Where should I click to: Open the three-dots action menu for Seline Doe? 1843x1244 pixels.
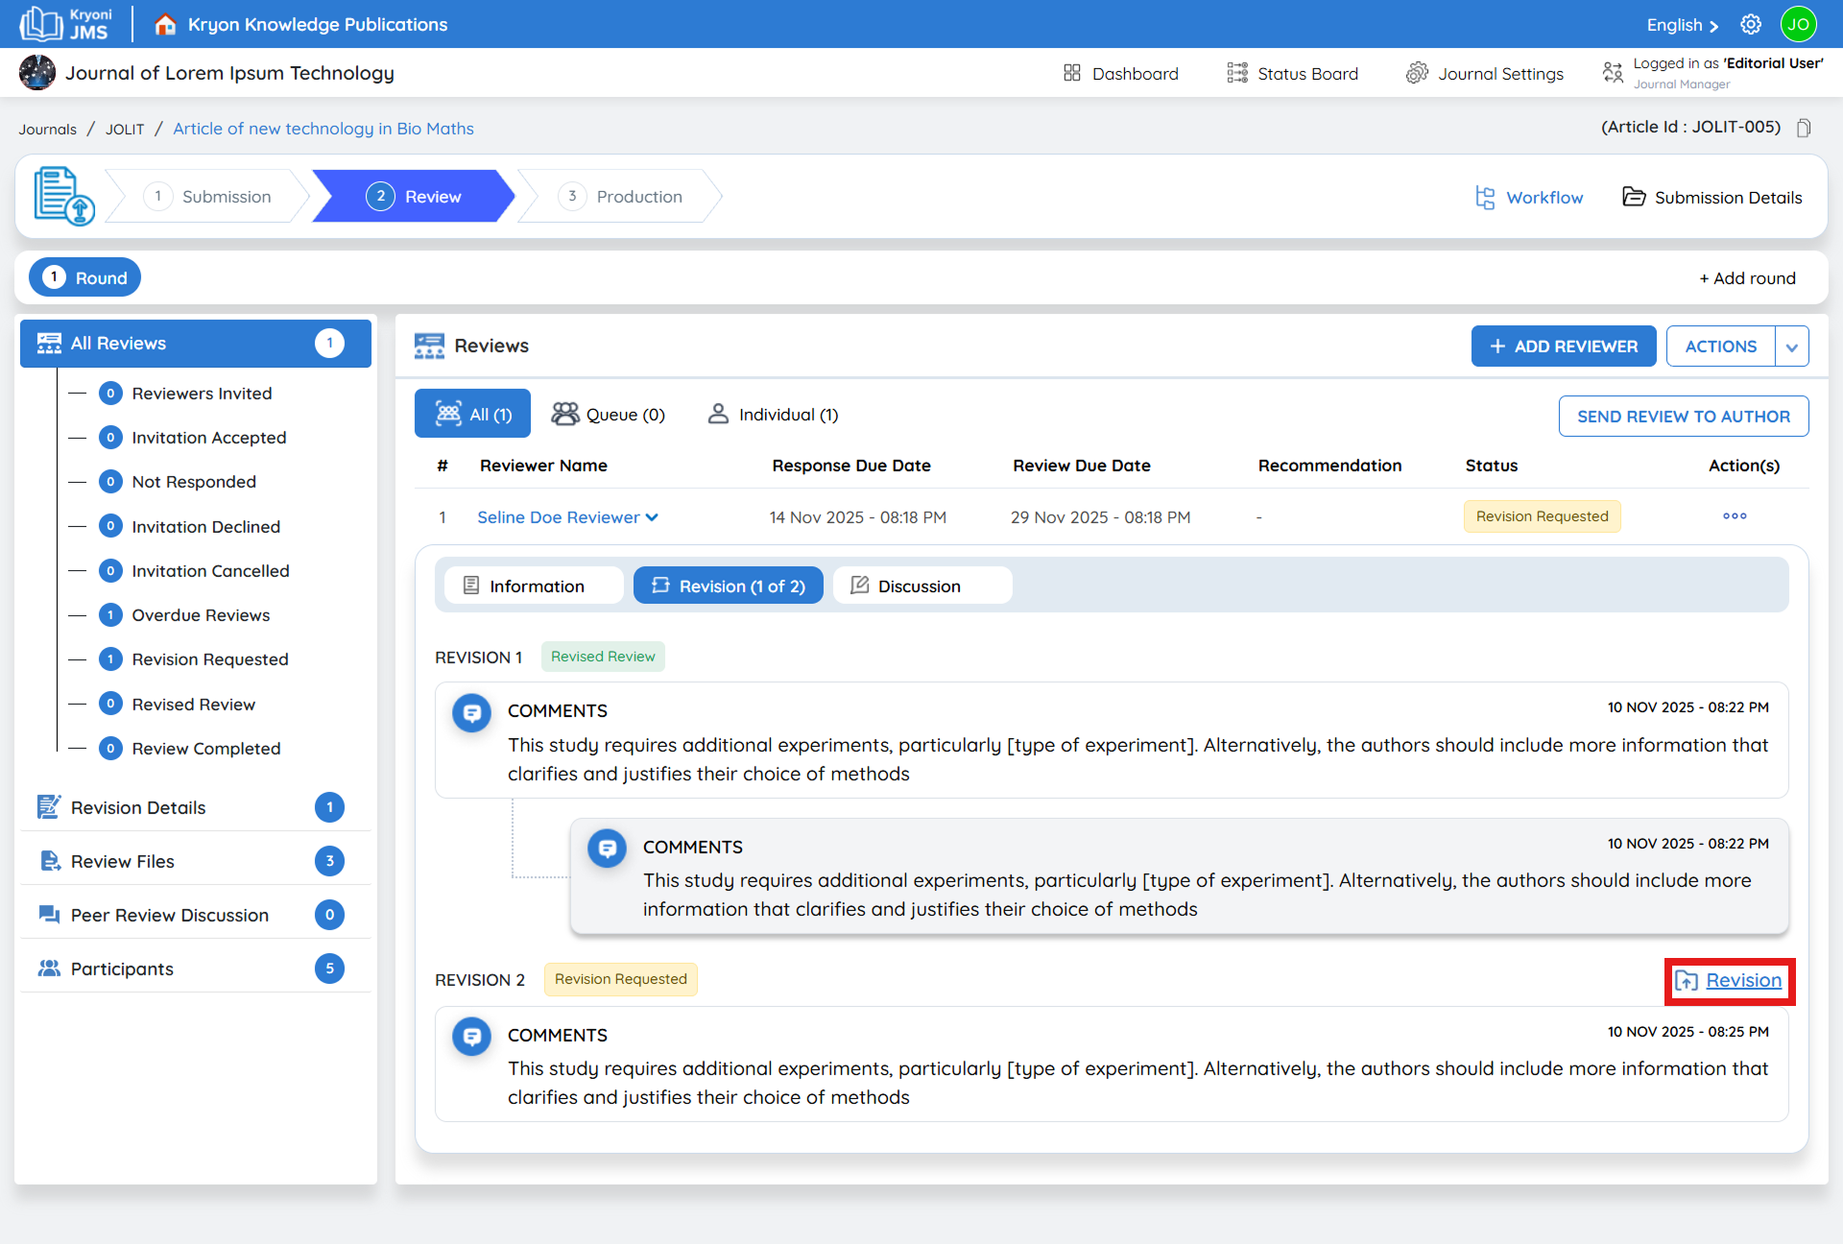(1735, 516)
